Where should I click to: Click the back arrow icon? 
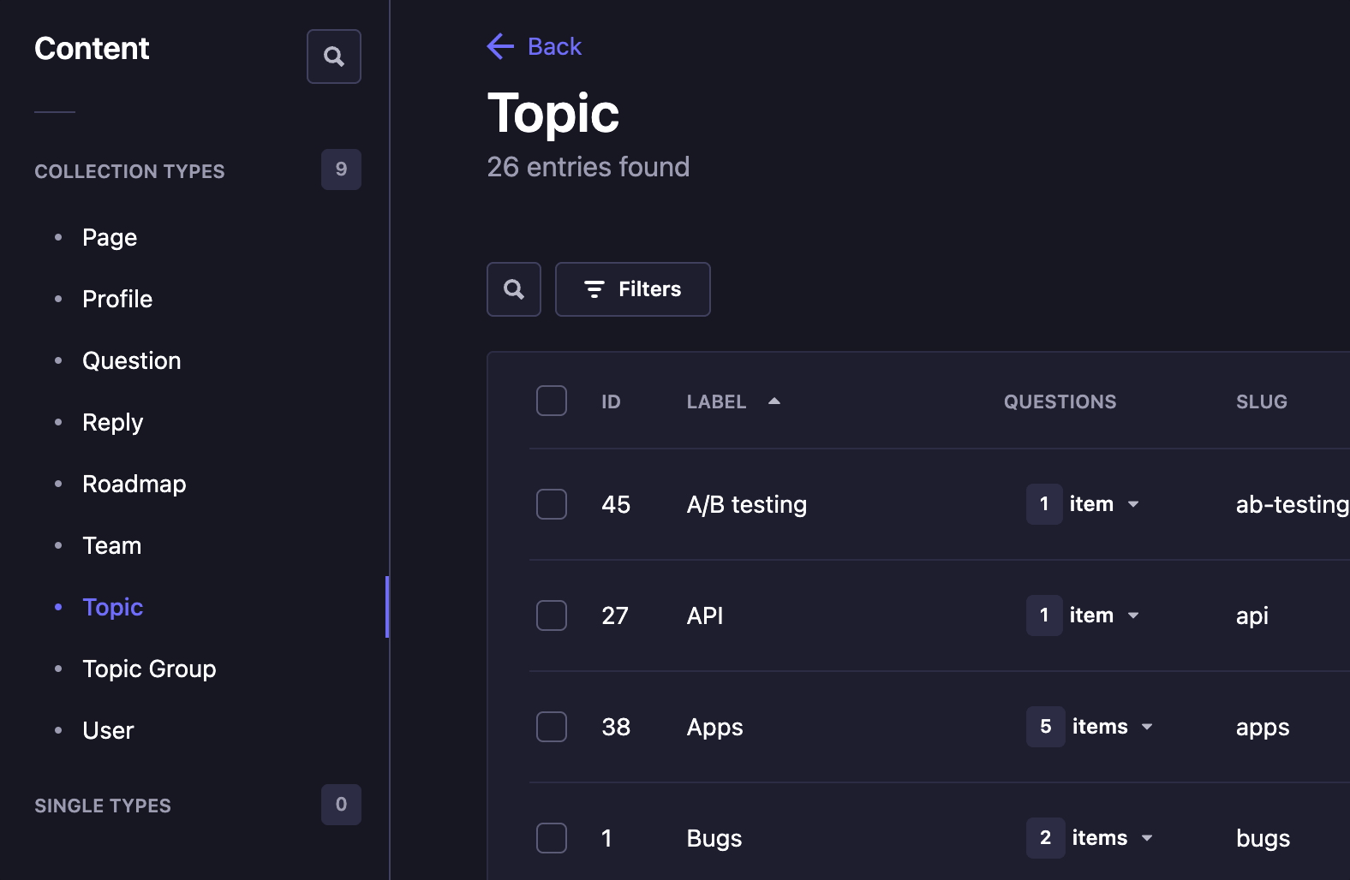coord(500,46)
